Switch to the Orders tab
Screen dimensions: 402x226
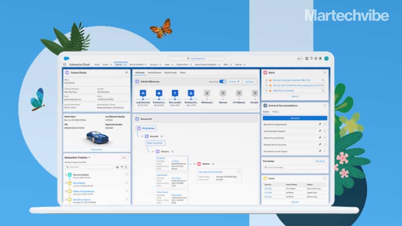pyautogui.click(x=183, y=73)
